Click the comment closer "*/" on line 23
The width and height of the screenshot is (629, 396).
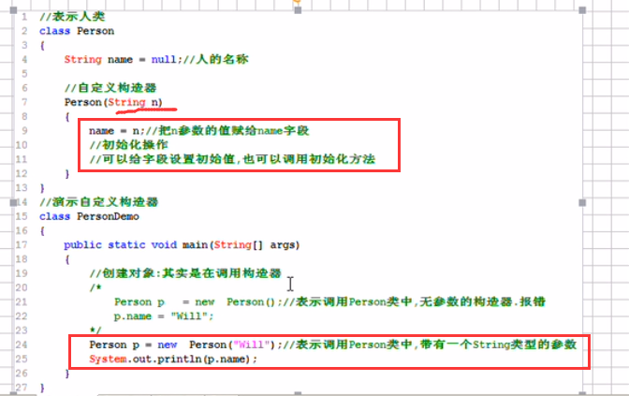[x=95, y=330]
